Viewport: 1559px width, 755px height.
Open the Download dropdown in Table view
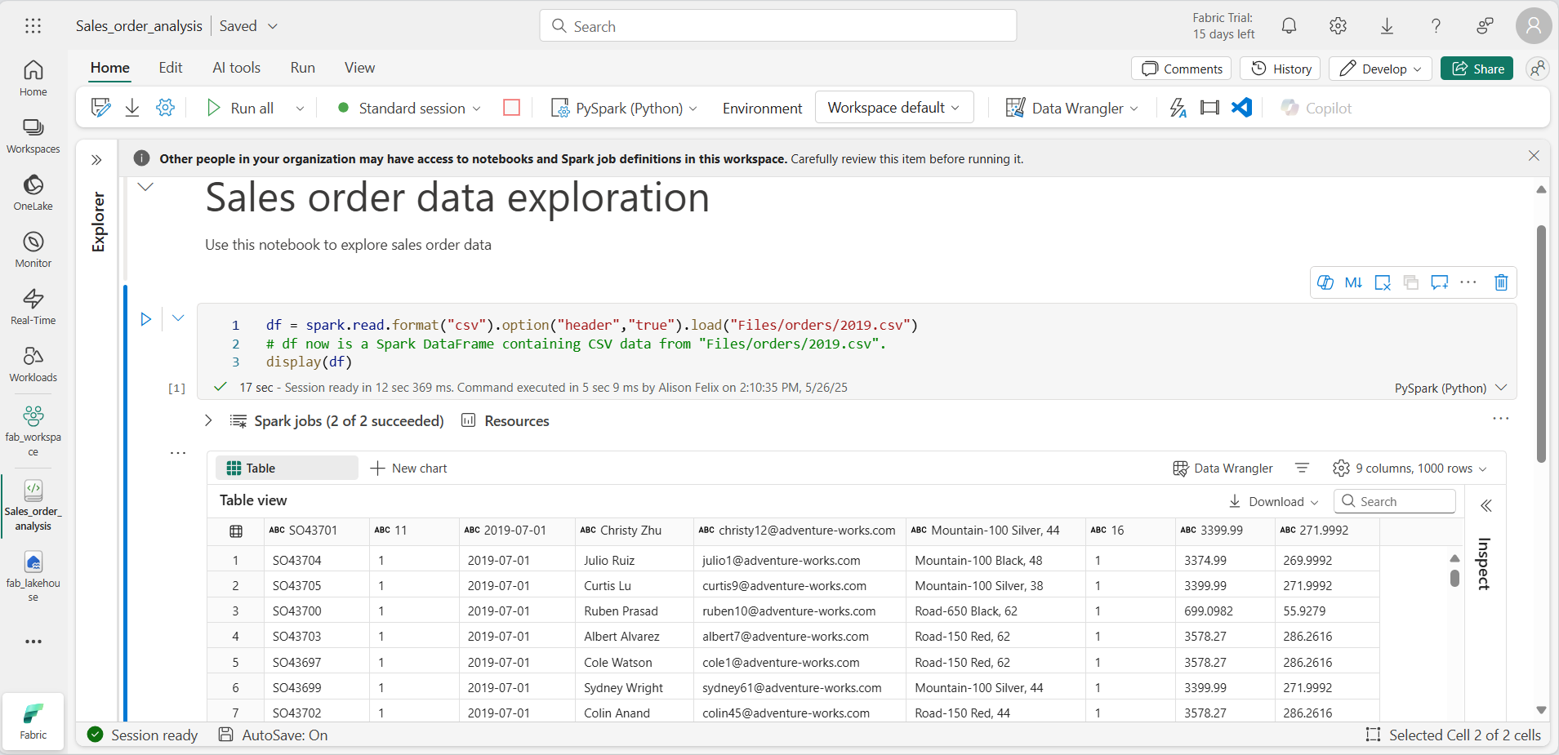pos(1273,501)
